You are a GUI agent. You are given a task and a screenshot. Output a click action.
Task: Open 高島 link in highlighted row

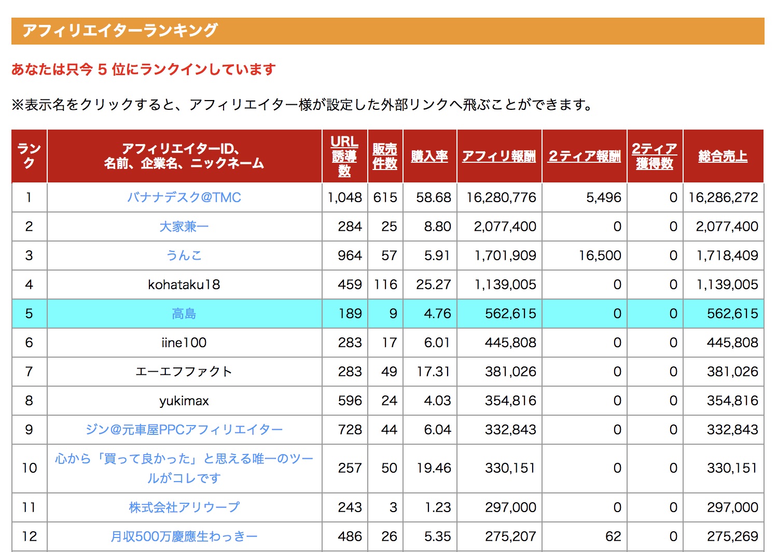(184, 314)
